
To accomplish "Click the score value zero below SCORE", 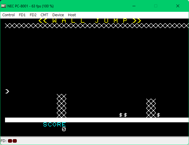I will [64, 129].
